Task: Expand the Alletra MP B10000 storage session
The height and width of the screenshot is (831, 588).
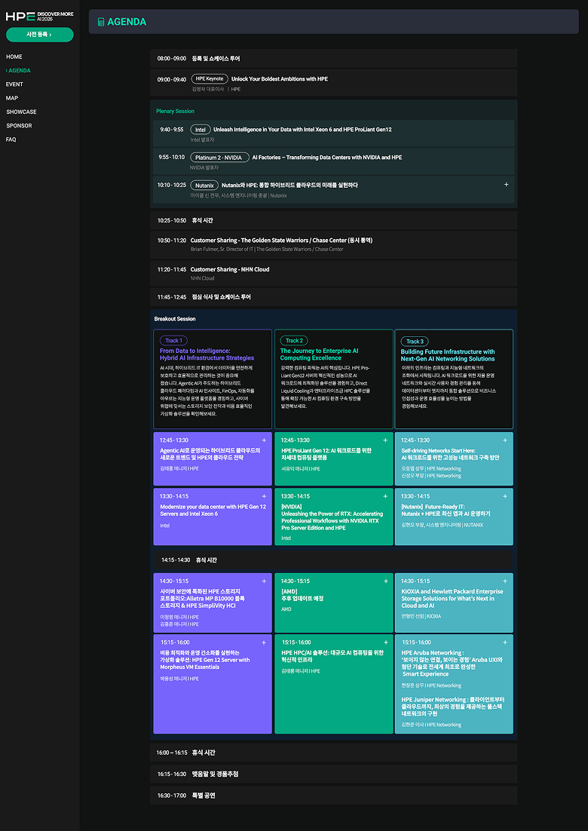Action: click(x=264, y=581)
